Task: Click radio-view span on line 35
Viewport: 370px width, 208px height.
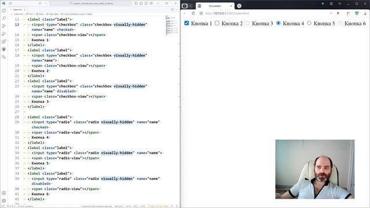Action: click(x=65, y=158)
